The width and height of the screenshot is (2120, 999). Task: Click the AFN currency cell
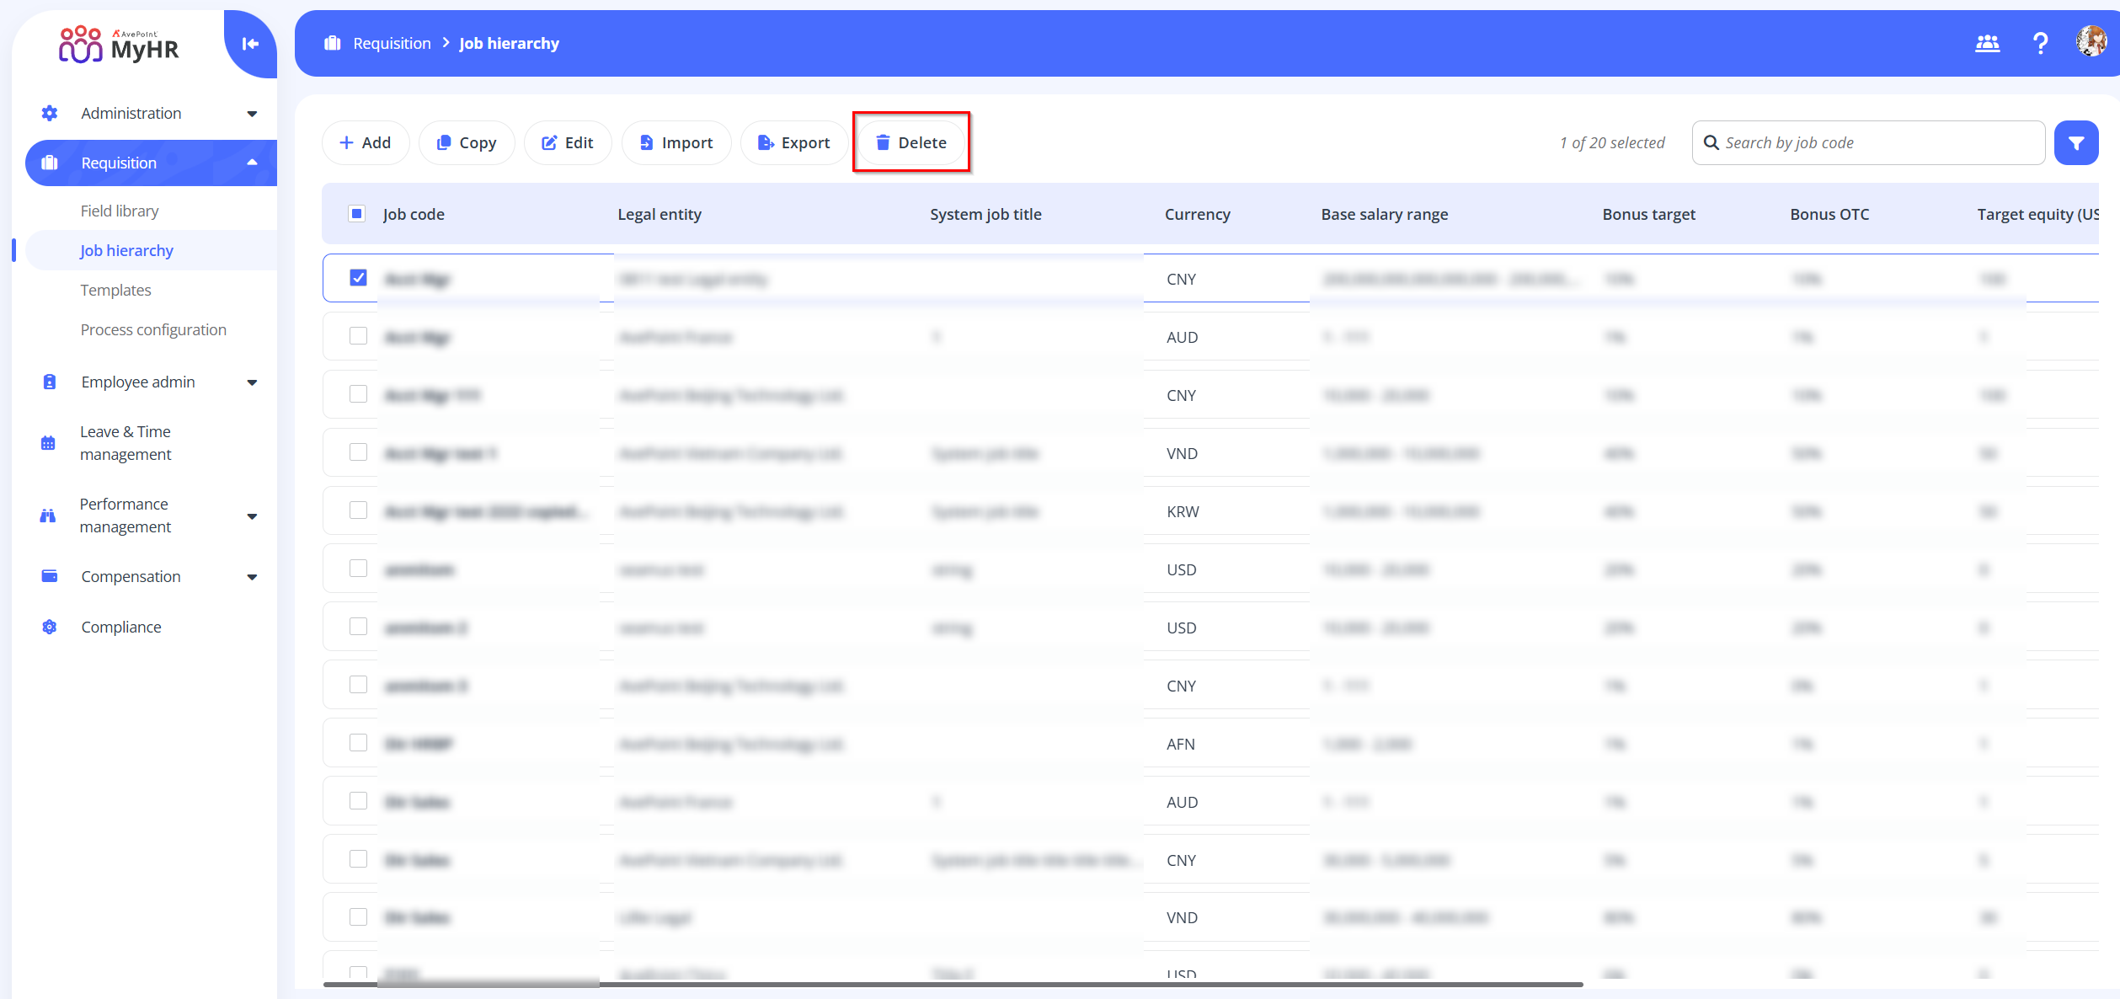coord(1180,744)
